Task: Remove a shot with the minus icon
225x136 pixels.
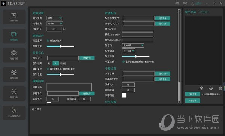Action: coord(211,88)
